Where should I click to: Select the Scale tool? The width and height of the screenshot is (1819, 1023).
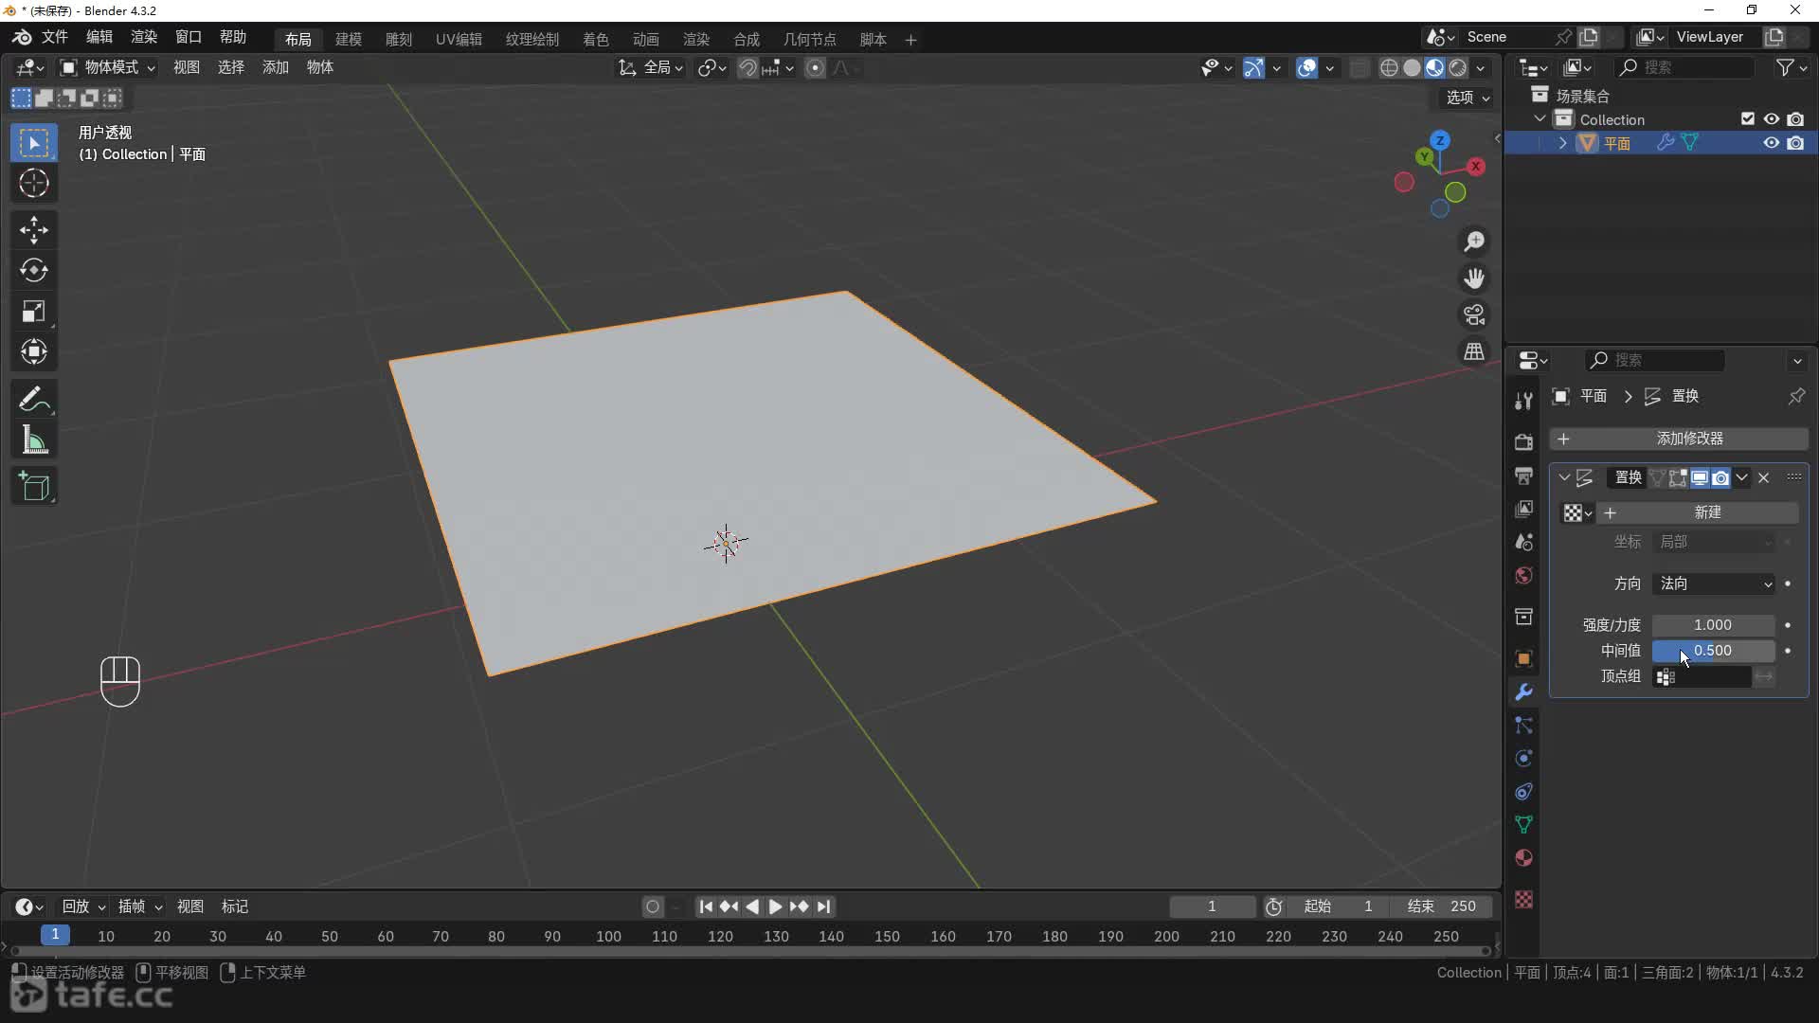34,312
